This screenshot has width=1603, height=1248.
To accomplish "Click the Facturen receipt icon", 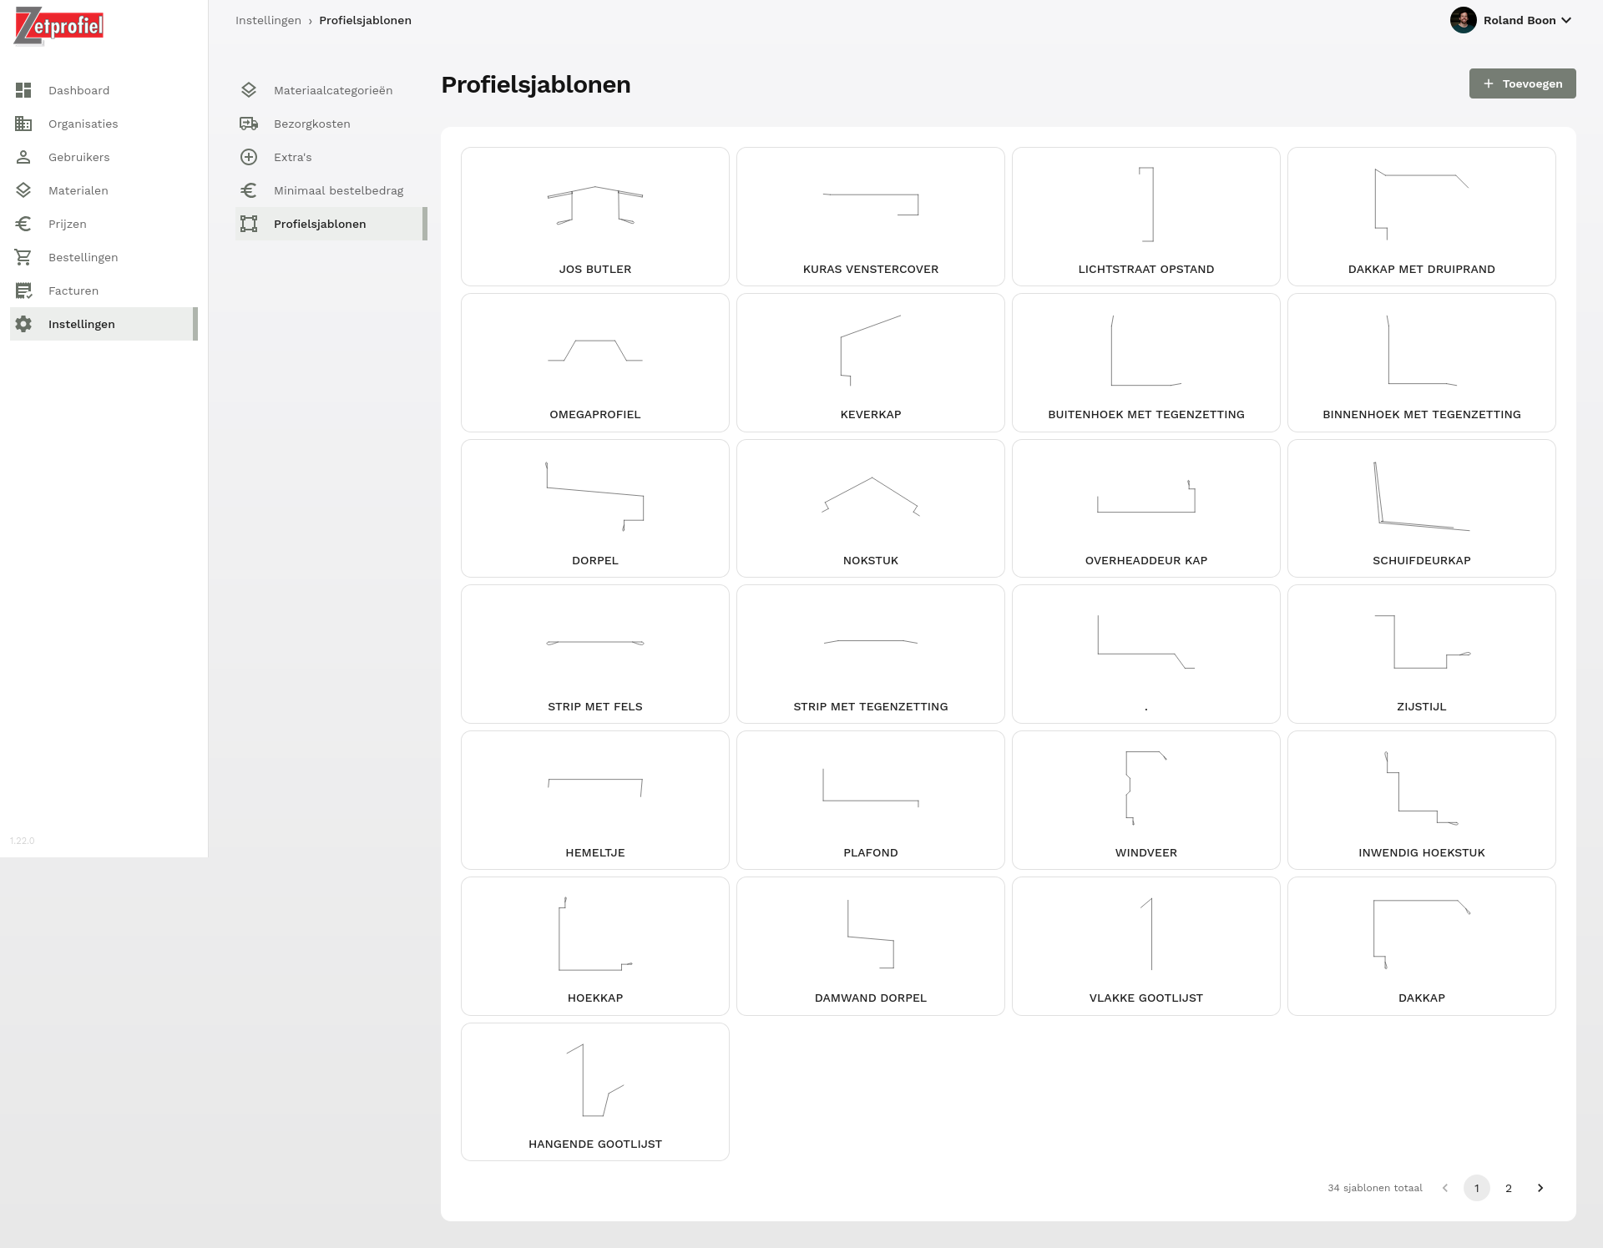I will (23, 291).
